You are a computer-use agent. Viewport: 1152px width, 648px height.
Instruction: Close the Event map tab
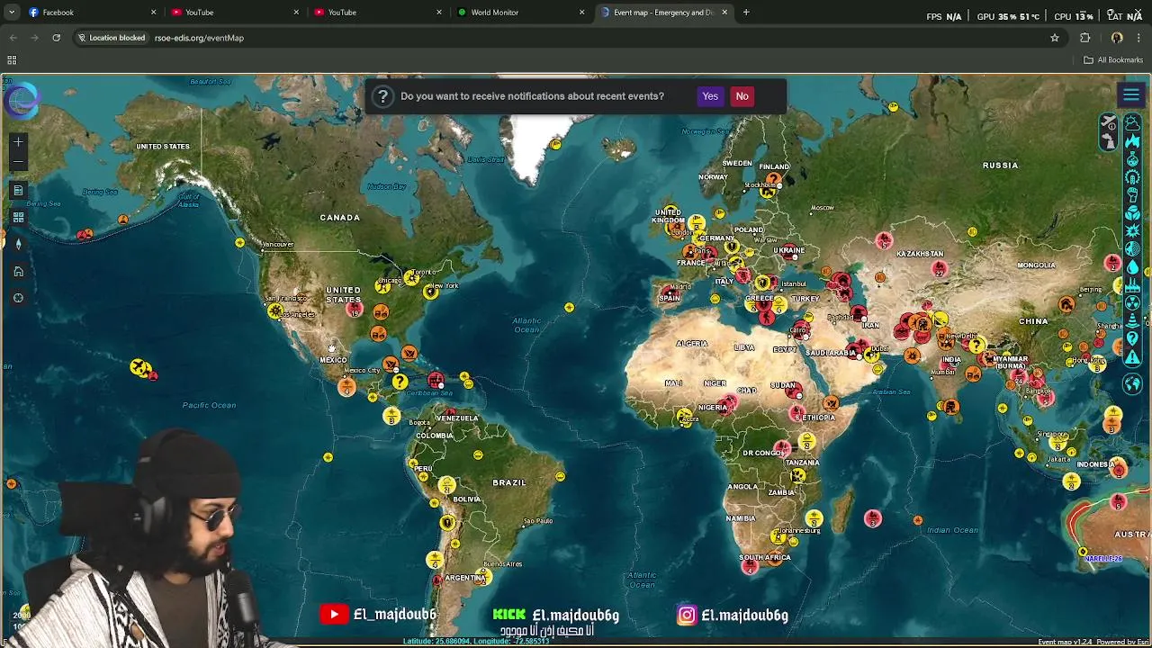click(x=724, y=13)
